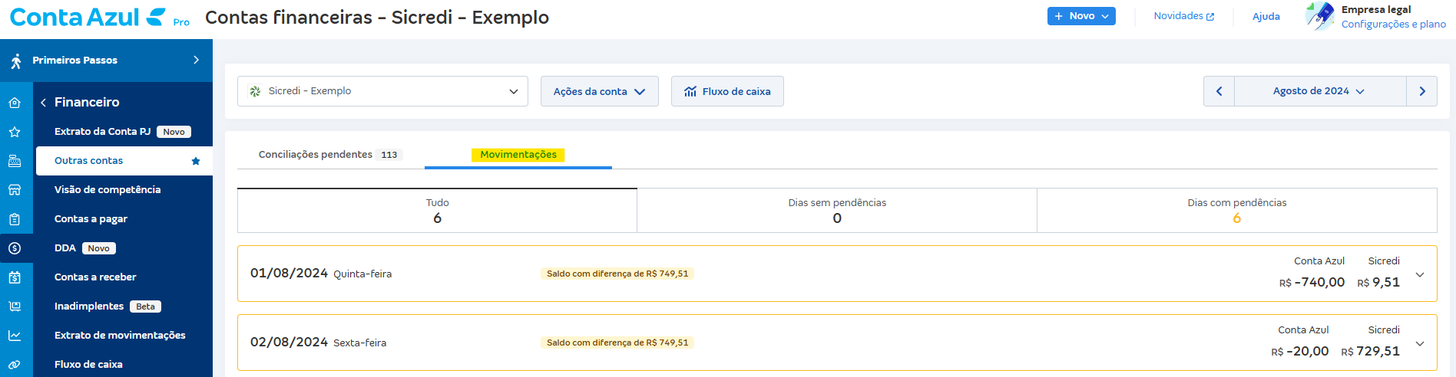Open Novidades external link
The width and height of the screenshot is (1456, 377).
(1184, 16)
